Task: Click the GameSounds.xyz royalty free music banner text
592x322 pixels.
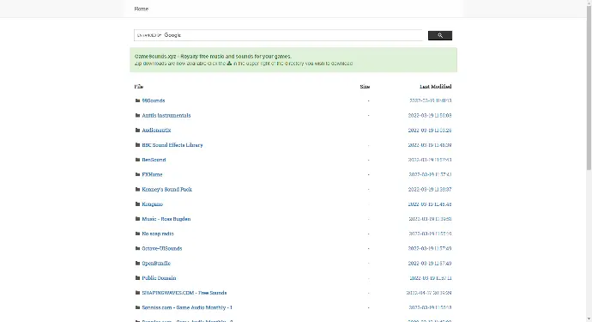Action: point(213,57)
